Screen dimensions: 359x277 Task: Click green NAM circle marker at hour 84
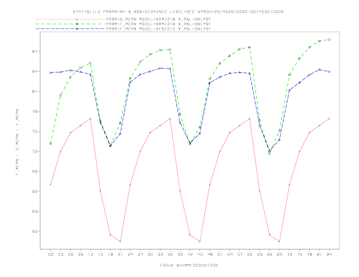pos(329,40)
